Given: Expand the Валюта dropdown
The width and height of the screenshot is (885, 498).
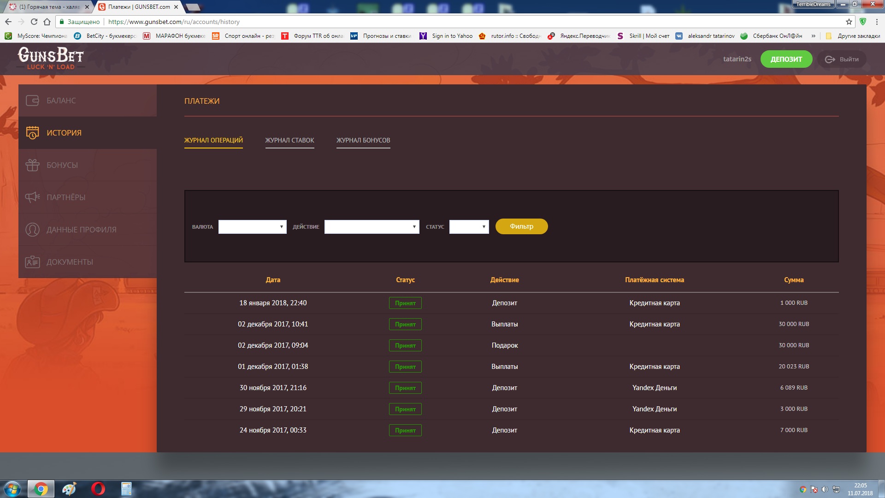Looking at the screenshot, I should click(x=252, y=227).
